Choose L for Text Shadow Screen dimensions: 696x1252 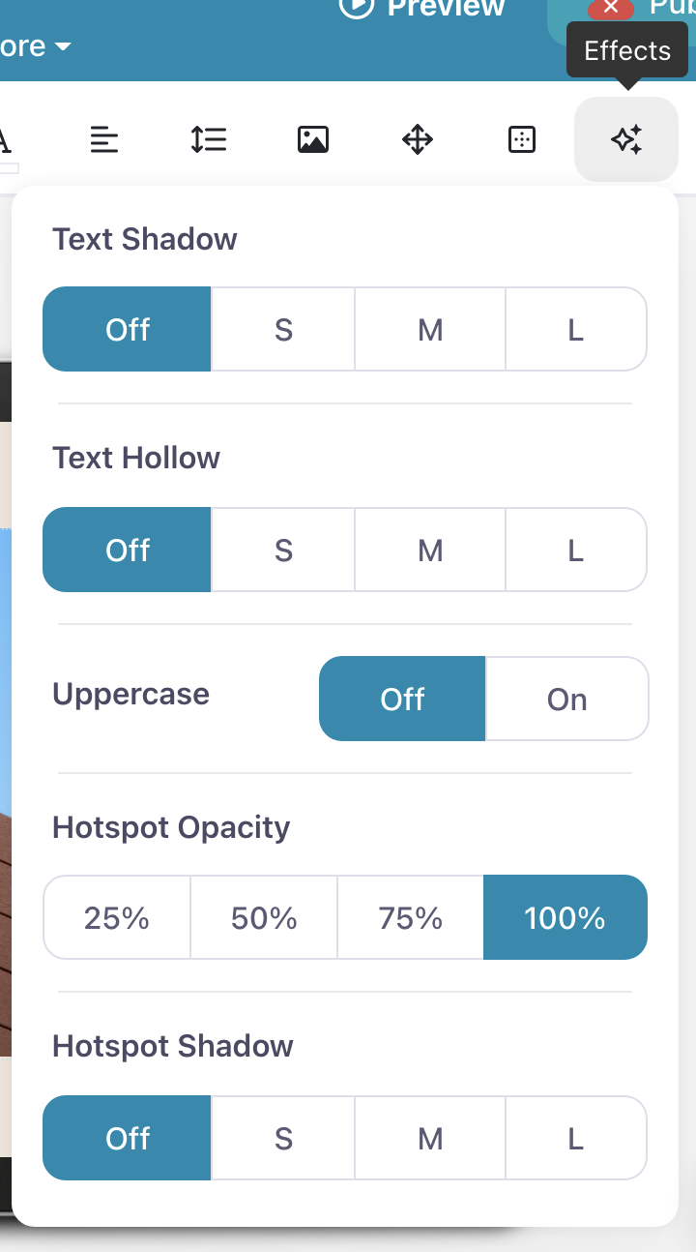coord(575,330)
